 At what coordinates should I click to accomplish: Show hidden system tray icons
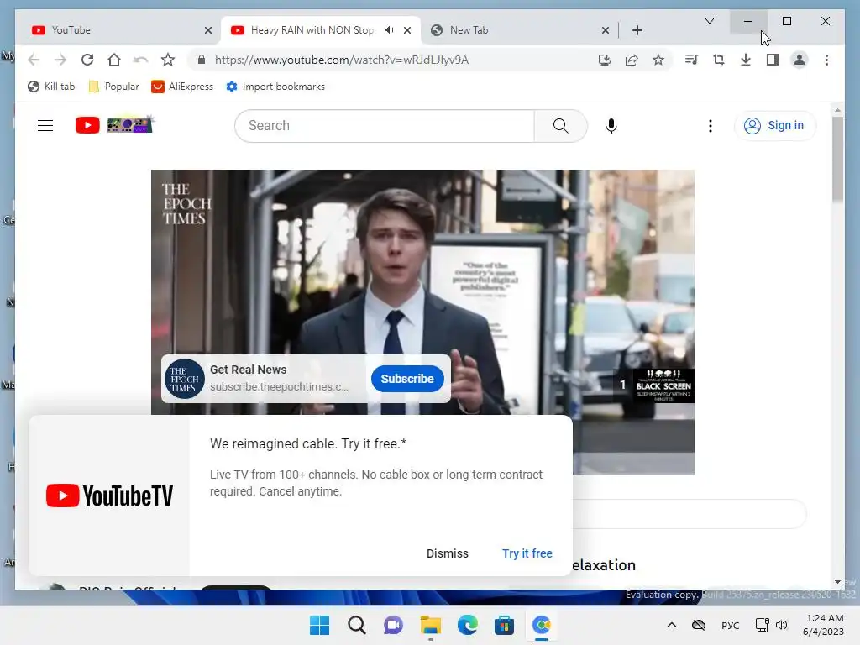[x=671, y=625]
